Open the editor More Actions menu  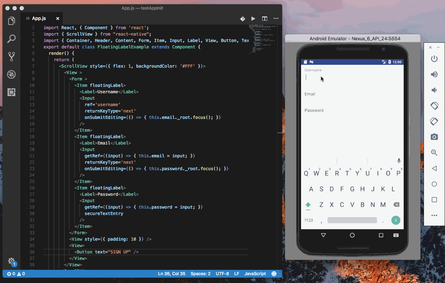(276, 19)
